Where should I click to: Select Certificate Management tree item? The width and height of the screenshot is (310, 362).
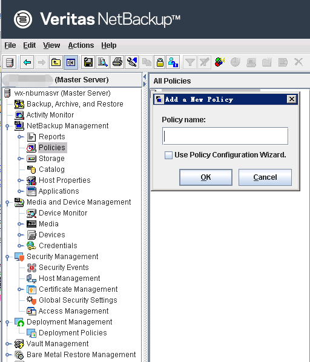(78, 289)
